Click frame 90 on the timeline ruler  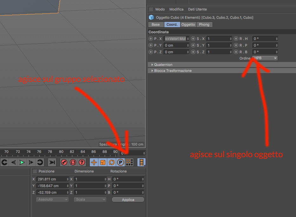pyautogui.click(x=115, y=152)
